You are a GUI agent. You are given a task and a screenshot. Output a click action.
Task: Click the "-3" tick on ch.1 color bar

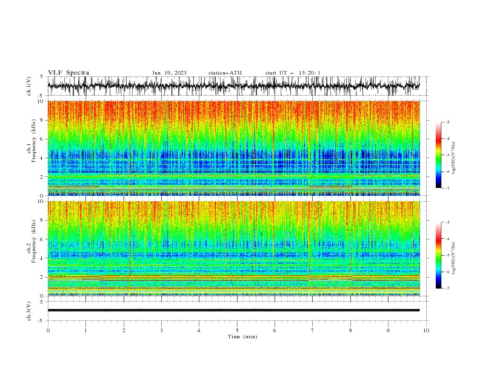447,122
